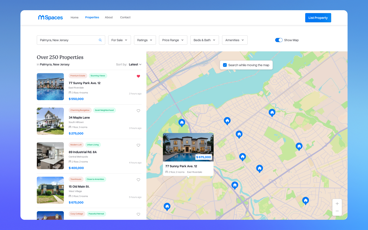This screenshot has width=368, height=230.
Task: Click the Townhouse tag
Action: point(76,179)
